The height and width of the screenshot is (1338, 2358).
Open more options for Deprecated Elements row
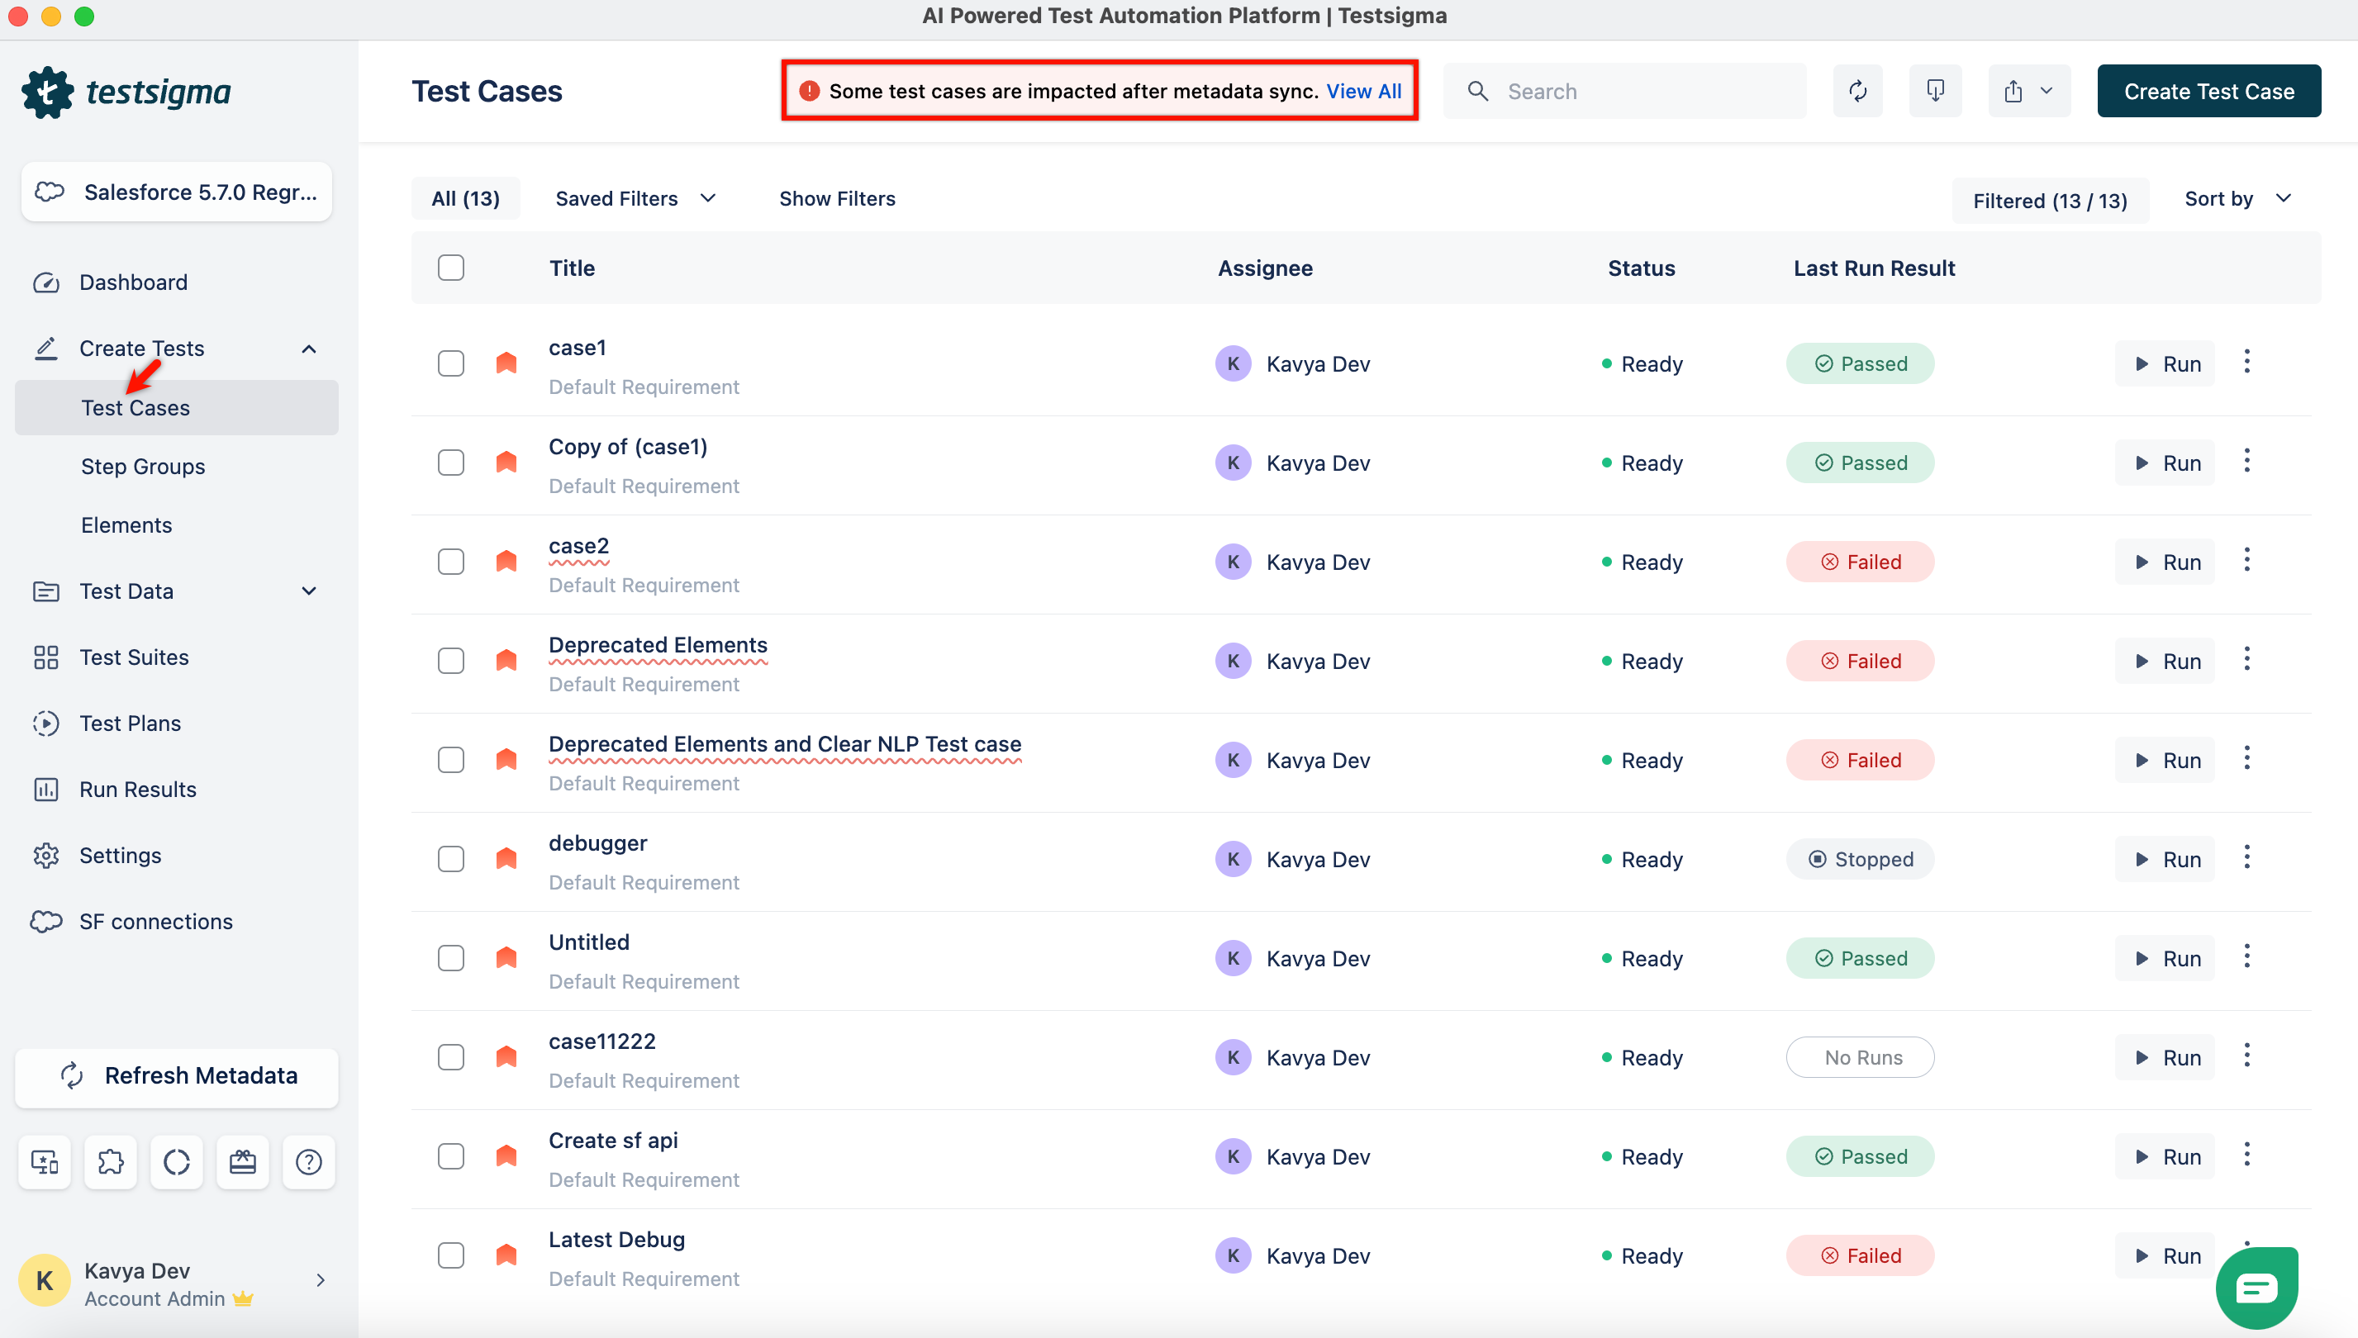point(2246,660)
